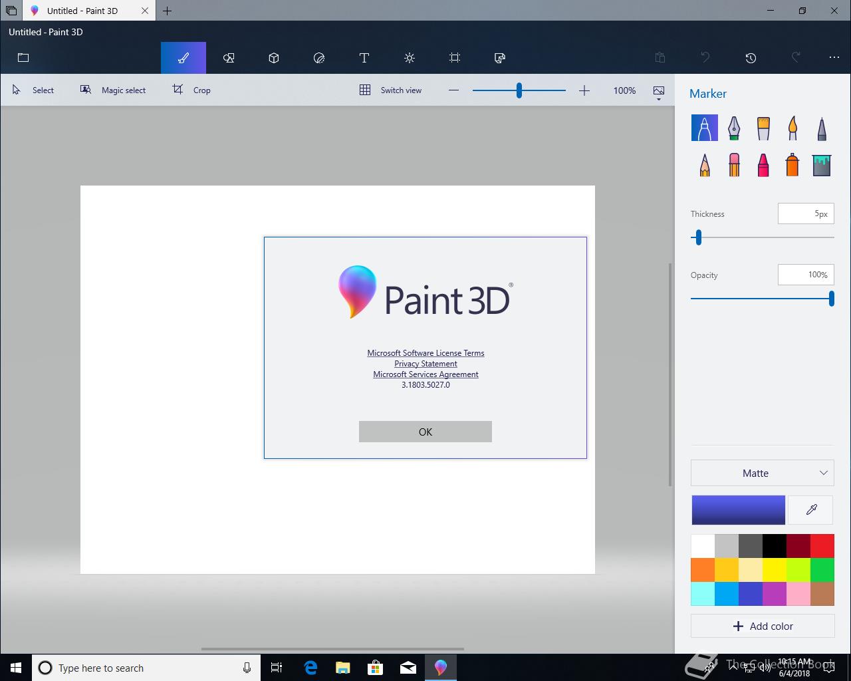This screenshot has width=851, height=681.
Task: Choose the Marker brush
Action: click(705, 128)
